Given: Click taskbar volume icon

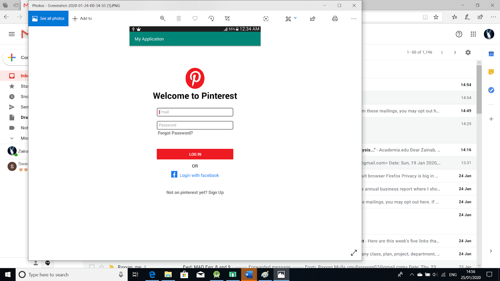Looking at the screenshot, I should [435, 274].
